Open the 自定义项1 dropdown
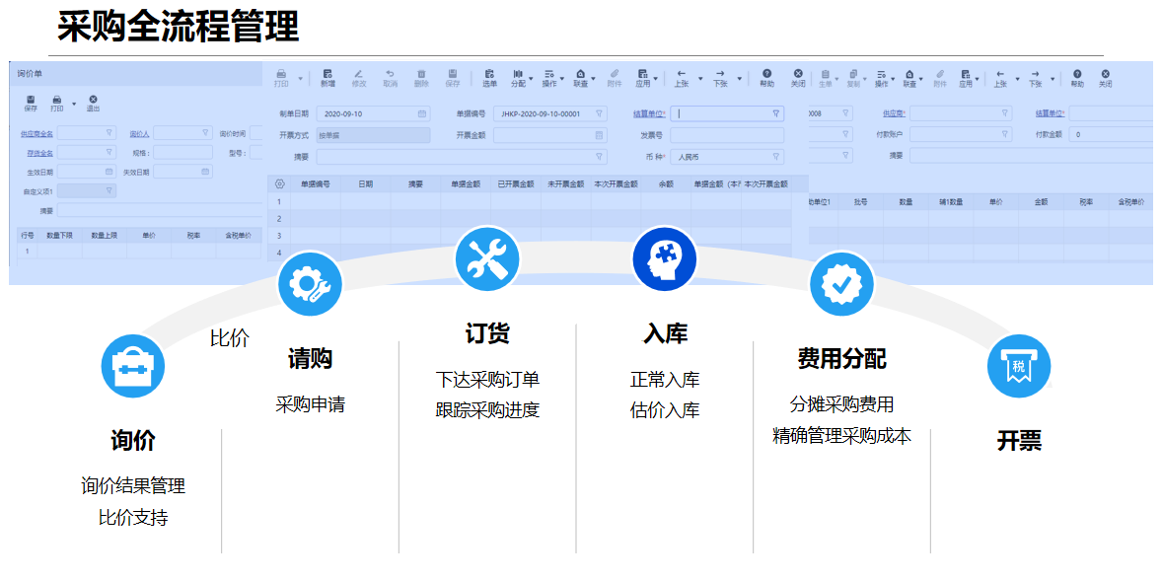 (x=109, y=190)
